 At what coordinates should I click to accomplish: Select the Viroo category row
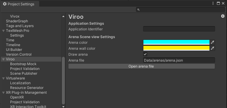click(x=31, y=59)
